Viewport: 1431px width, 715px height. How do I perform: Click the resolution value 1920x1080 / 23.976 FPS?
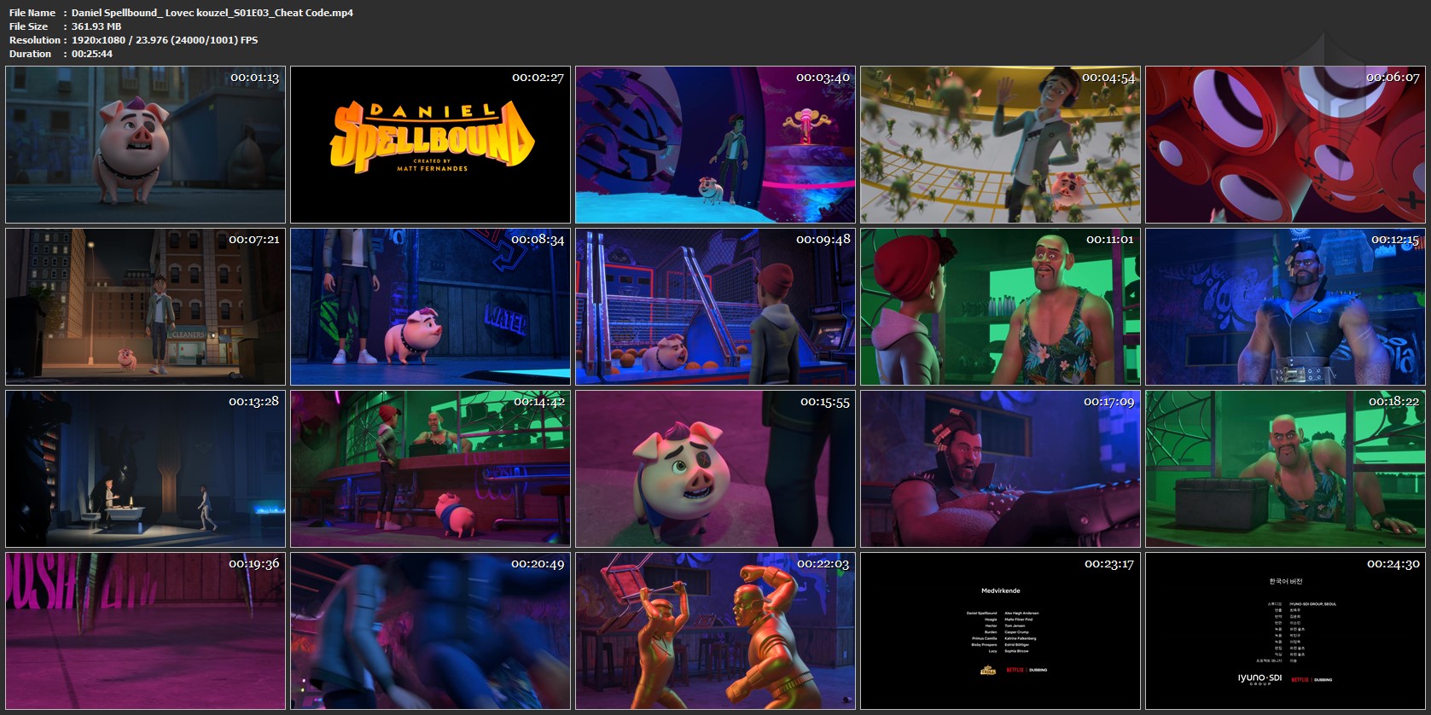(x=165, y=40)
